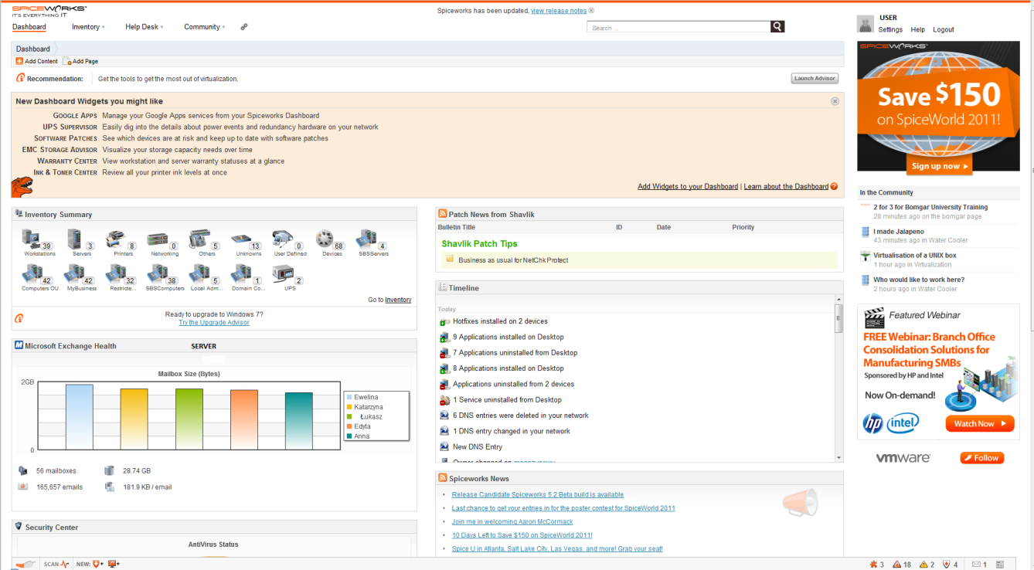Click Learn about the Dashboard link
This screenshot has width=1034, height=570.
click(x=786, y=186)
